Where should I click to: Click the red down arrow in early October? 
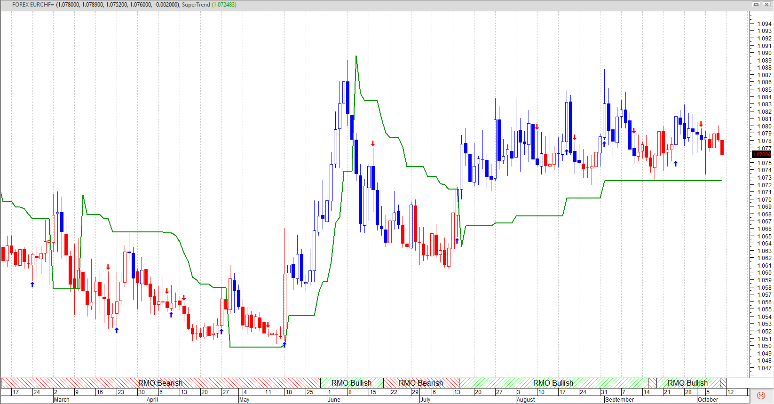[x=701, y=124]
